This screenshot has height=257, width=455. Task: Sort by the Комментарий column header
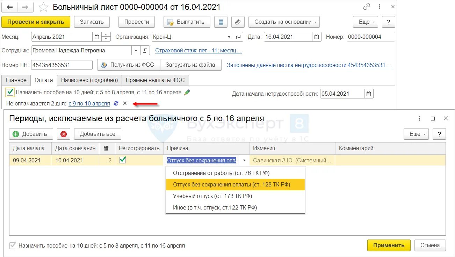pos(390,148)
